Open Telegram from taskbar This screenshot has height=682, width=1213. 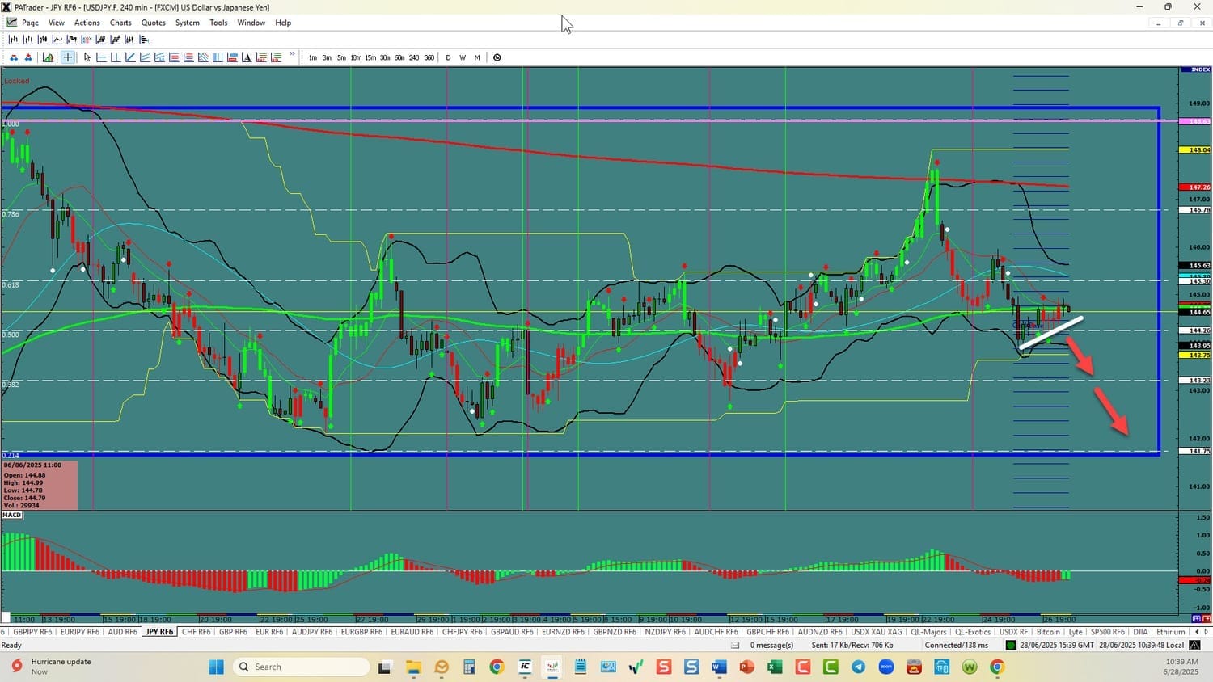(x=858, y=667)
